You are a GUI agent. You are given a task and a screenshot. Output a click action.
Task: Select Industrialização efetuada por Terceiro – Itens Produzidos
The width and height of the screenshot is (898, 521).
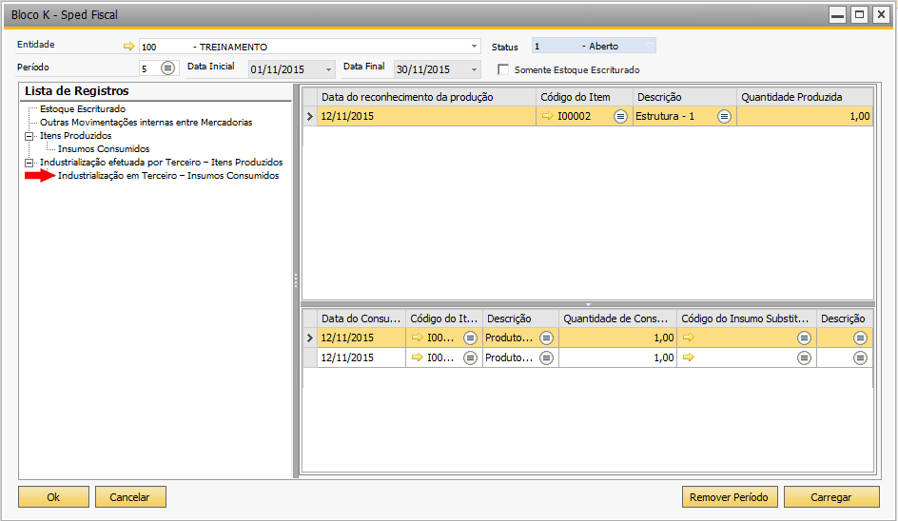(162, 162)
